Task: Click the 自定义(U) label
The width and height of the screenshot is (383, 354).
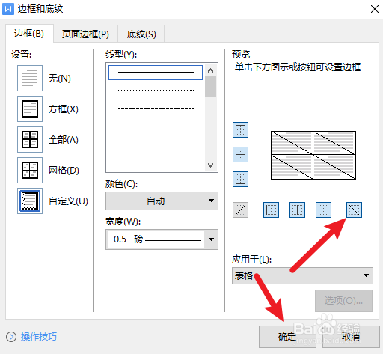Action: coord(68,201)
